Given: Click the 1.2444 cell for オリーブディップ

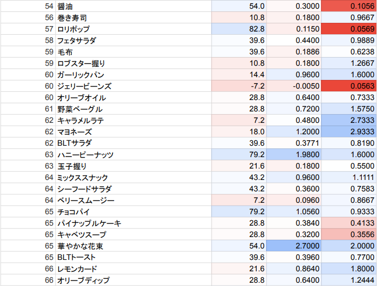Looking at the screenshot, I should pos(349,280).
